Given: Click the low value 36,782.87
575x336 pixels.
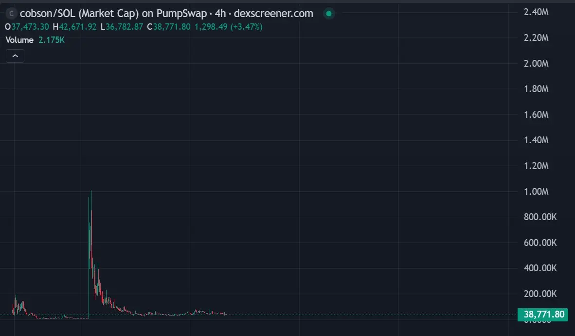Looking at the screenshot, I should pos(125,27).
